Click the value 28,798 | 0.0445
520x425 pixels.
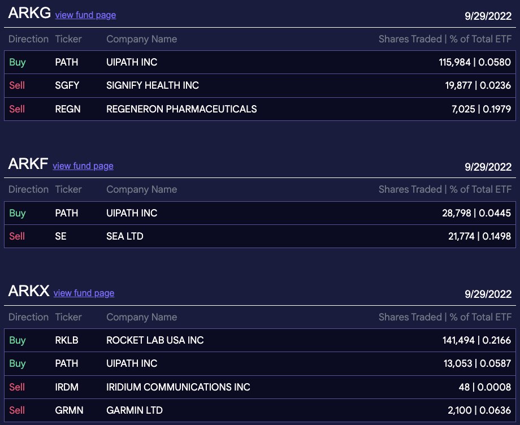click(476, 213)
